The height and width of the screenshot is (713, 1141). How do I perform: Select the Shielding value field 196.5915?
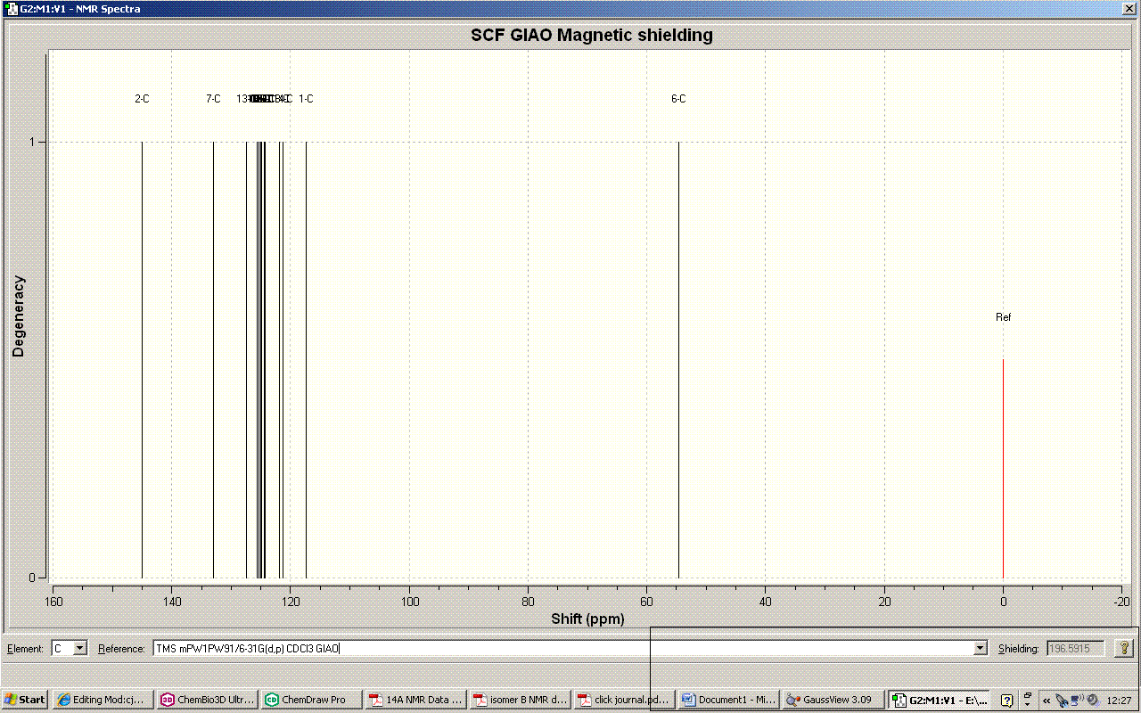point(1076,649)
